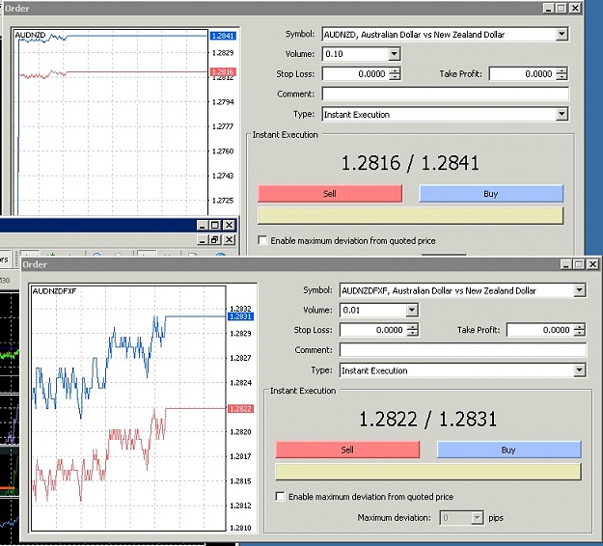Minimize the inner chart child window
Screen dimensions: 603x546
[203, 240]
